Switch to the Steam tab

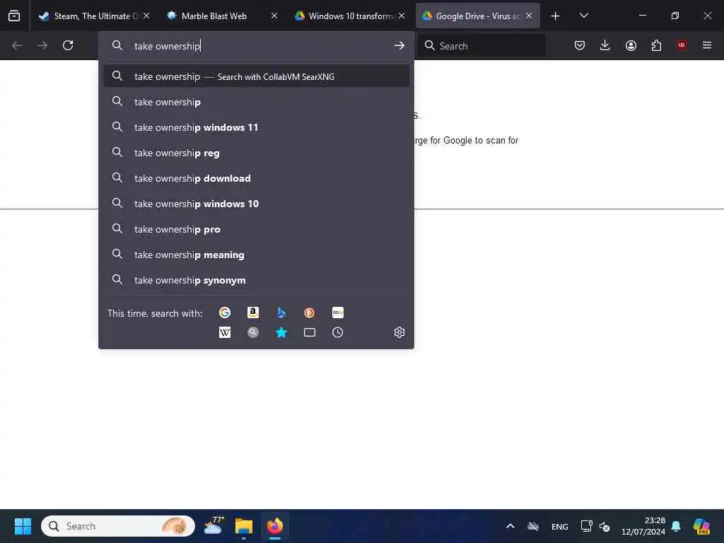(94, 16)
